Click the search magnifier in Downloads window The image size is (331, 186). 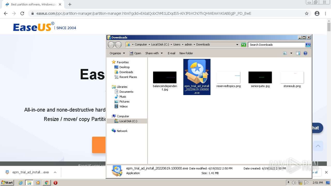click(x=308, y=45)
